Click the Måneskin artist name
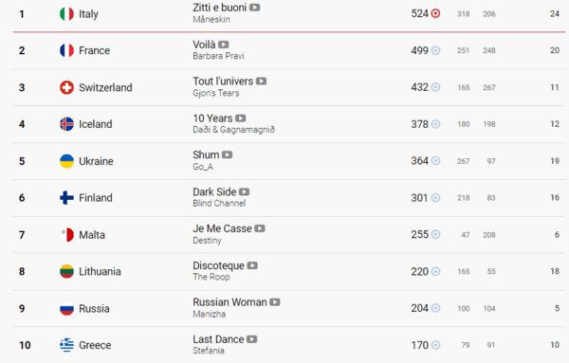The image size is (569, 363). pos(211,20)
